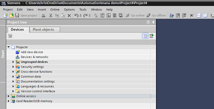Expand the Card Reader/USB memory node
The width and height of the screenshot is (214, 109).
[x=9, y=101]
